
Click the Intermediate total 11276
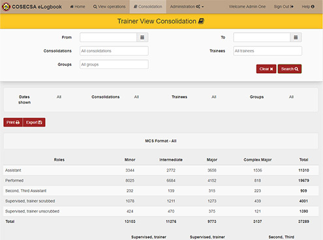(x=171, y=222)
